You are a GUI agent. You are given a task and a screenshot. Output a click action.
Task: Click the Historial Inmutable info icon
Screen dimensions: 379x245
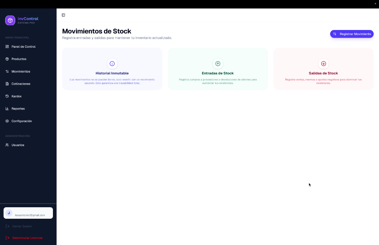(112, 64)
